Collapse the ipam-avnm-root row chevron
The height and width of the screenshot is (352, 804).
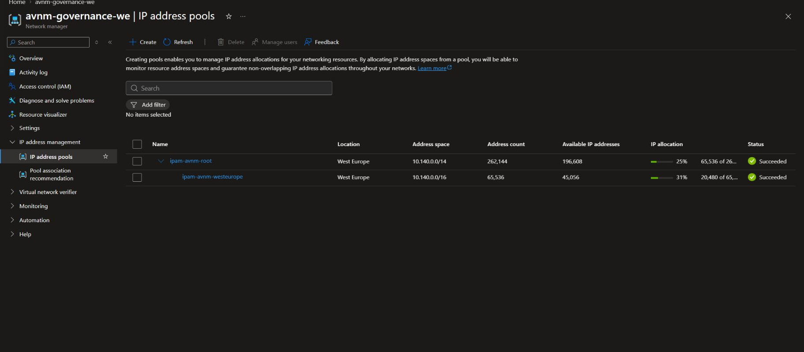(161, 161)
